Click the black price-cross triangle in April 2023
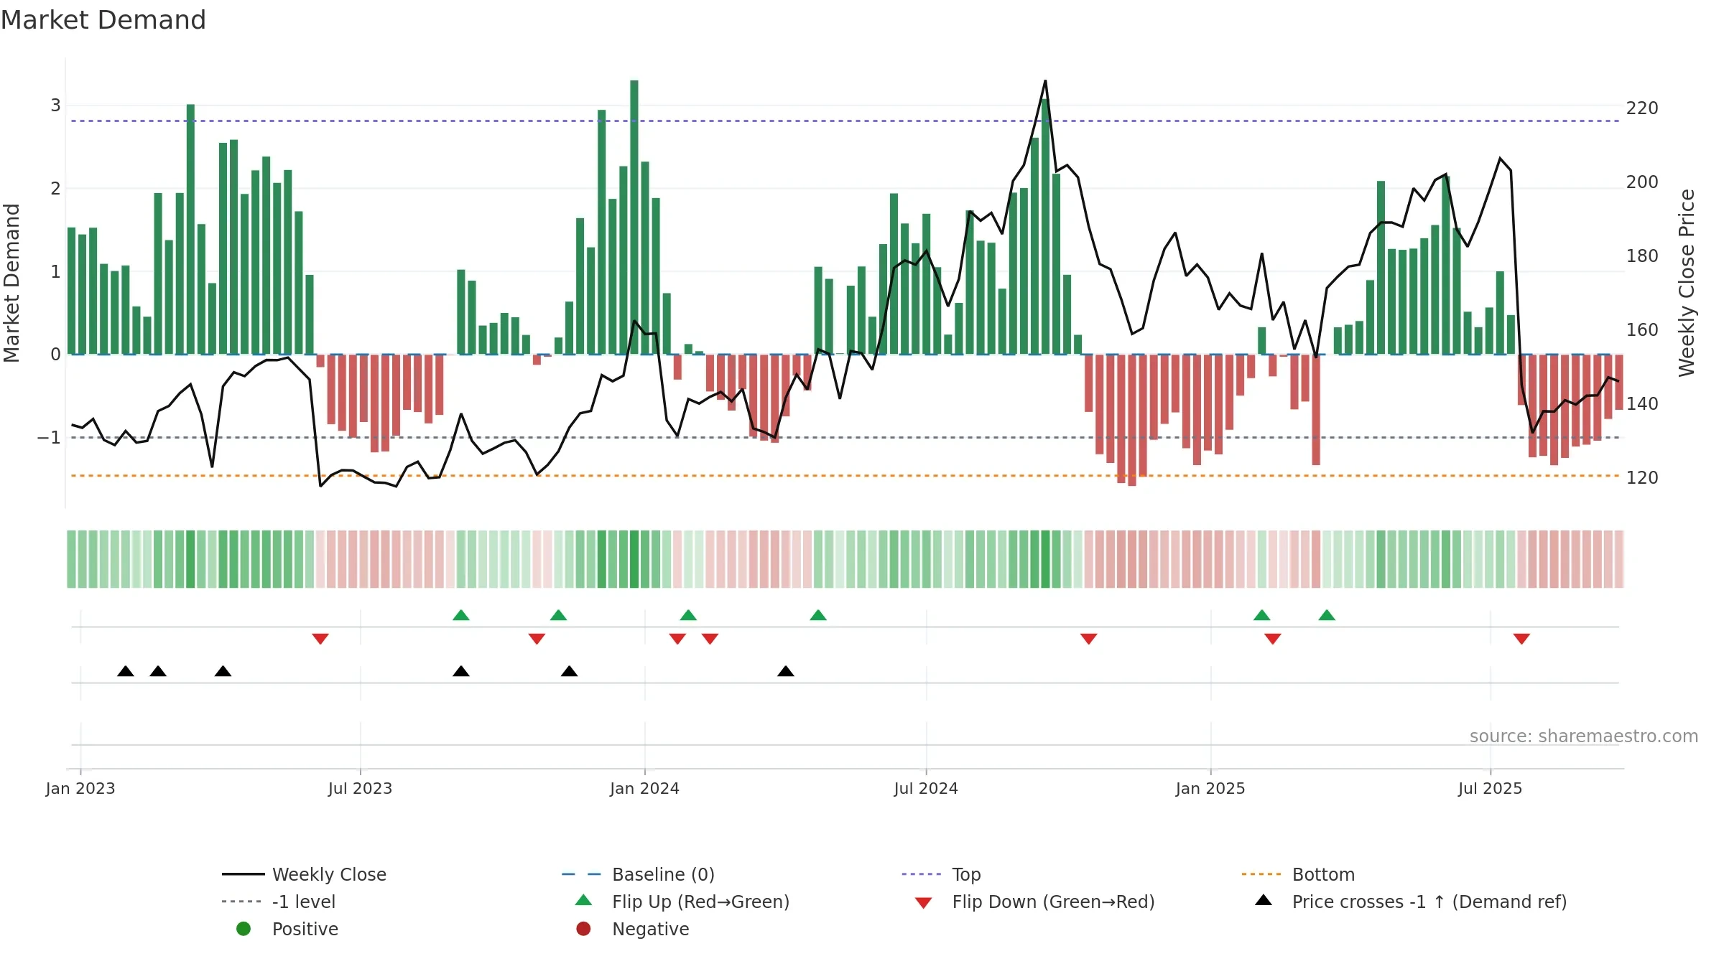The height and width of the screenshot is (969, 1724). coord(223,671)
